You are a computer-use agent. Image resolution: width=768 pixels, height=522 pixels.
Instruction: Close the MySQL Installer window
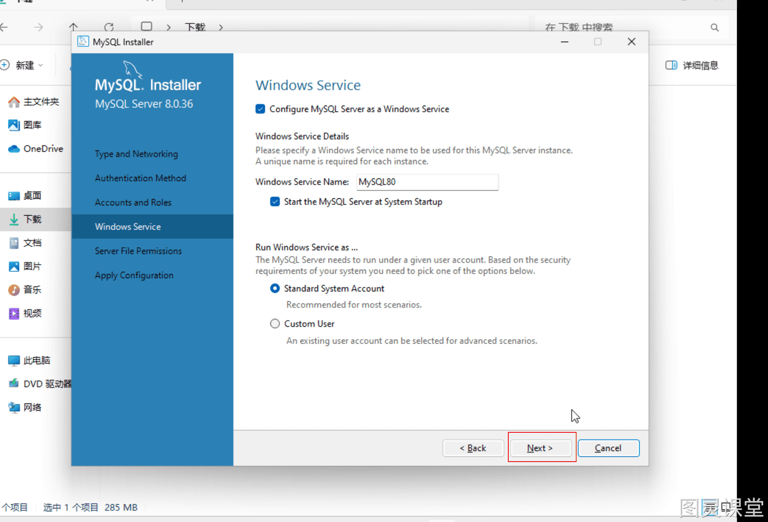click(632, 42)
